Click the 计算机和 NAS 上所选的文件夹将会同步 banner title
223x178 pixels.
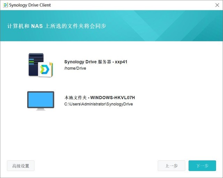pyautogui.click(x=57, y=26)
